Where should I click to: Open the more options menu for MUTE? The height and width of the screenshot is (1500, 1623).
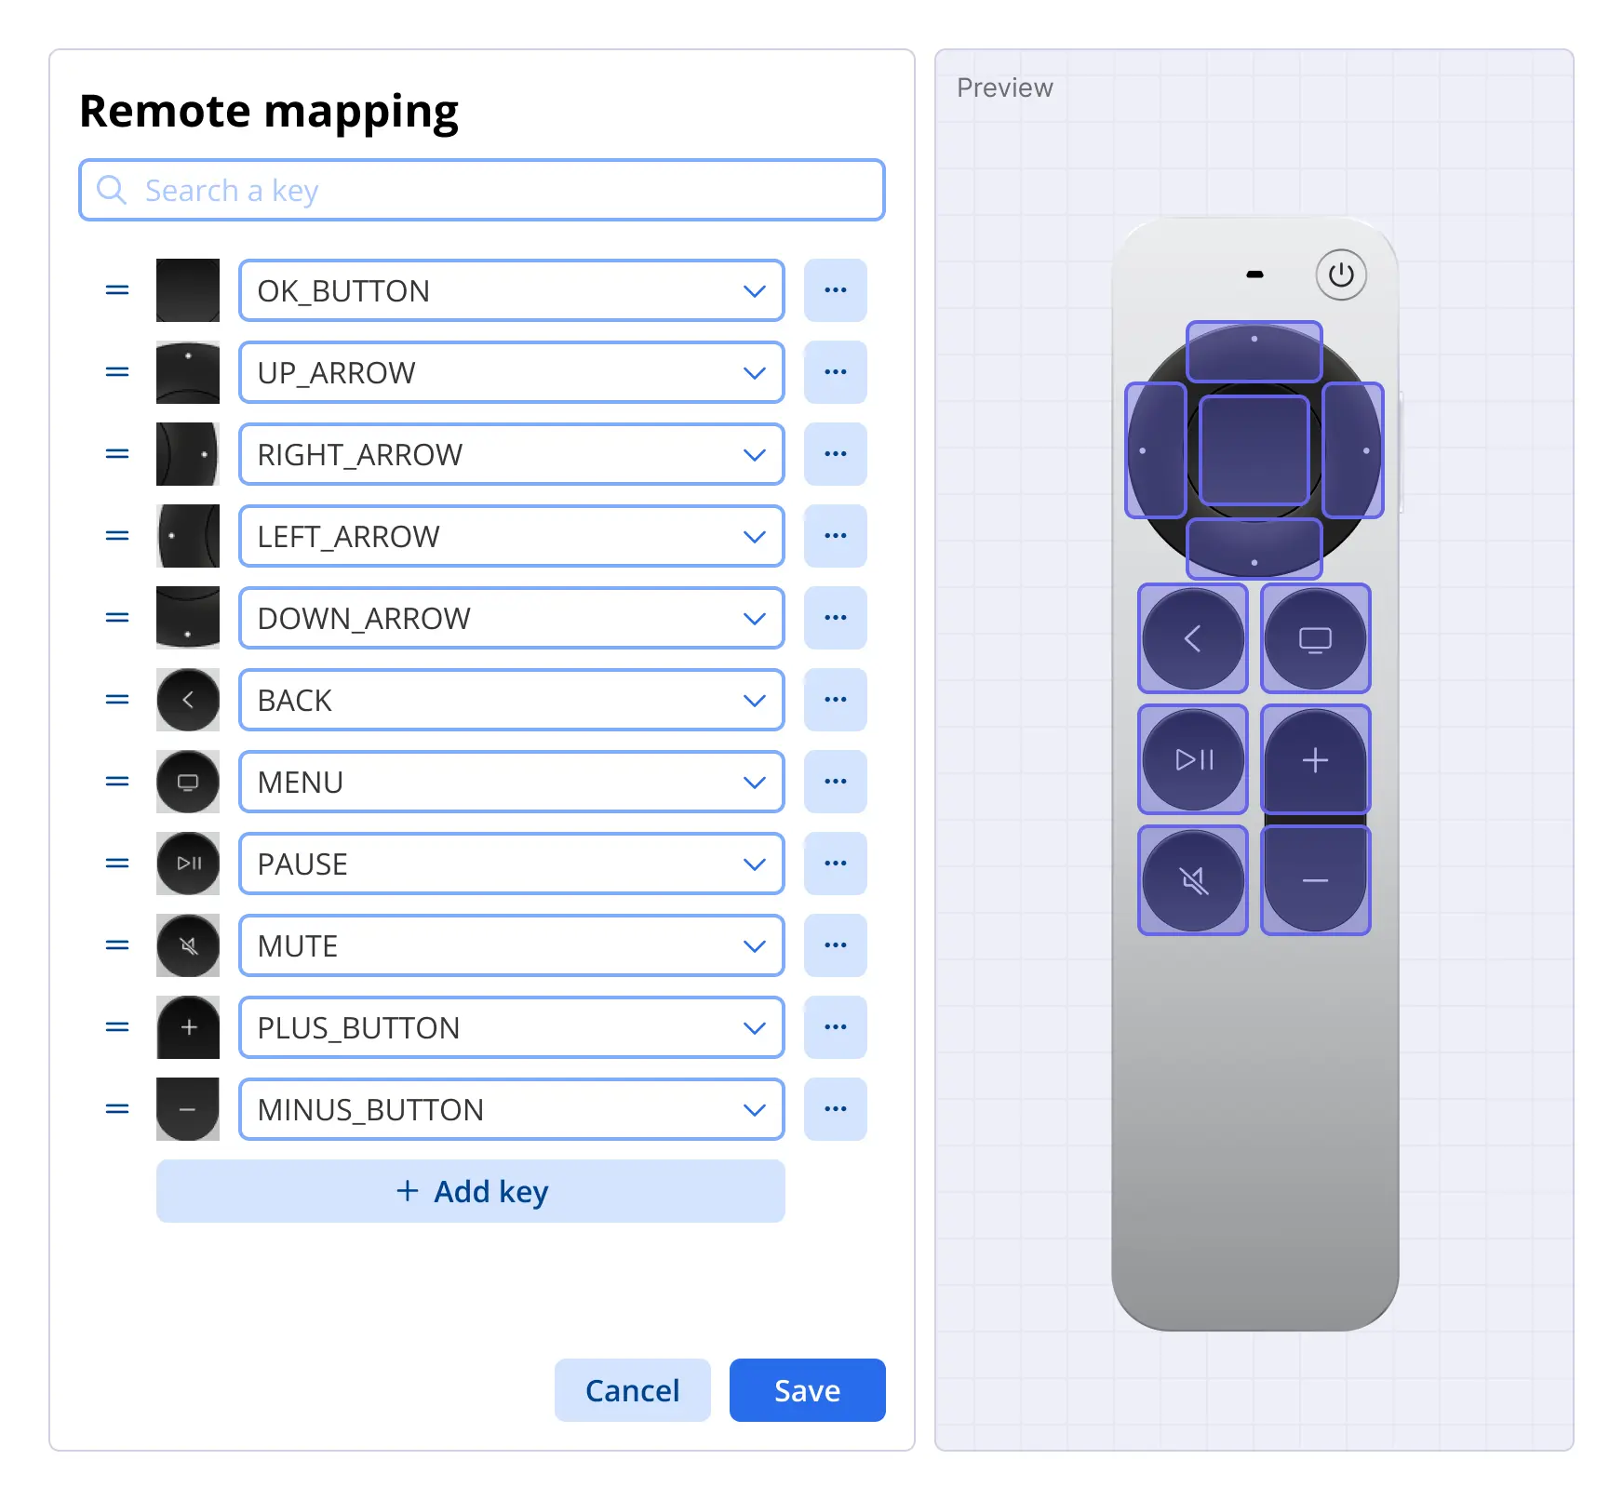836,945
